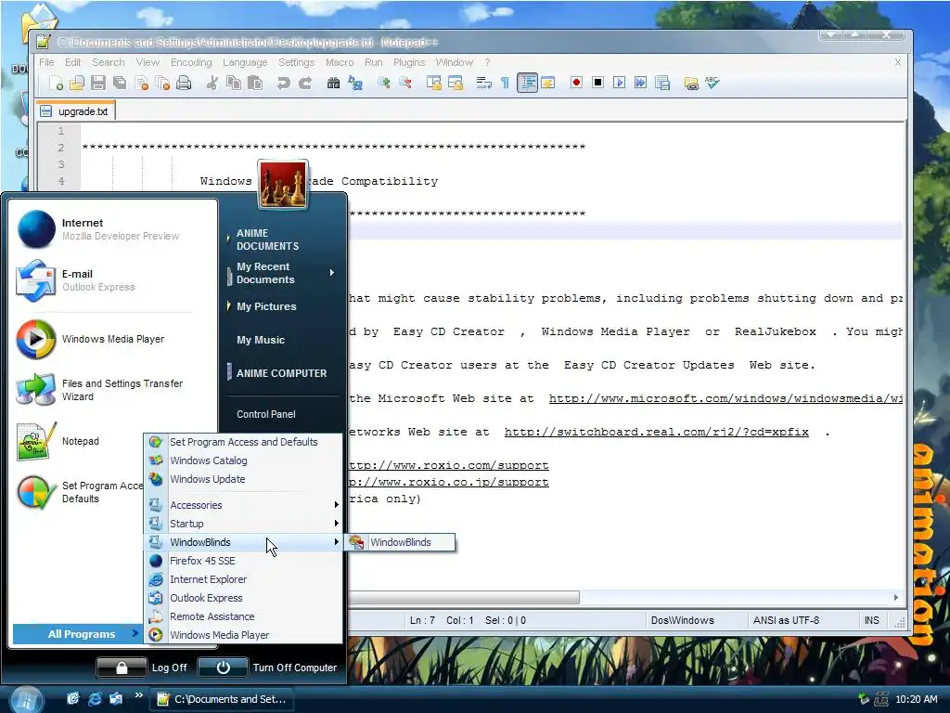Click the Print toolbar icon

[x=184, y=83]
